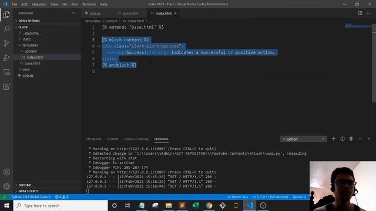Show errors and warnings count in status bar
The image size is (376, 211).
click(x=62, y=197)
